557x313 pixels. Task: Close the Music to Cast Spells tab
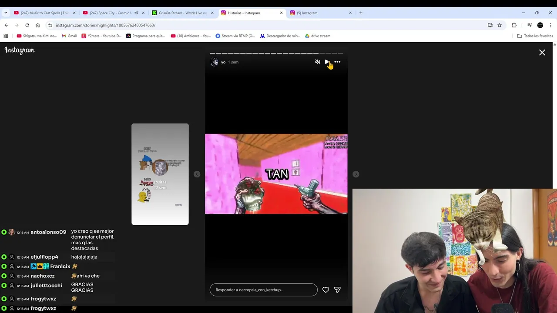(74, 13)
